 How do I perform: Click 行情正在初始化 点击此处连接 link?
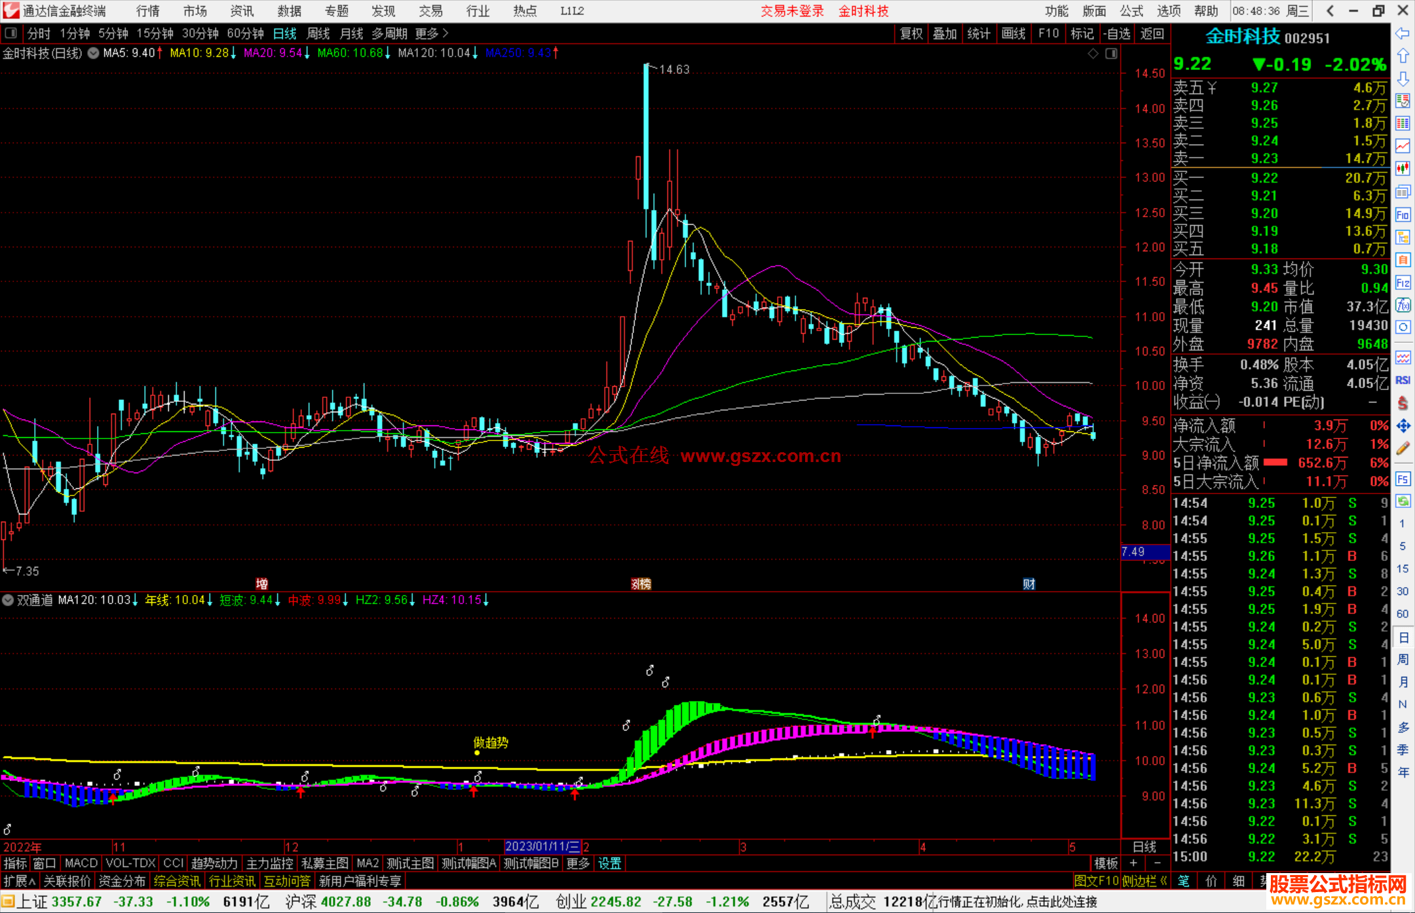(1017, 902)
